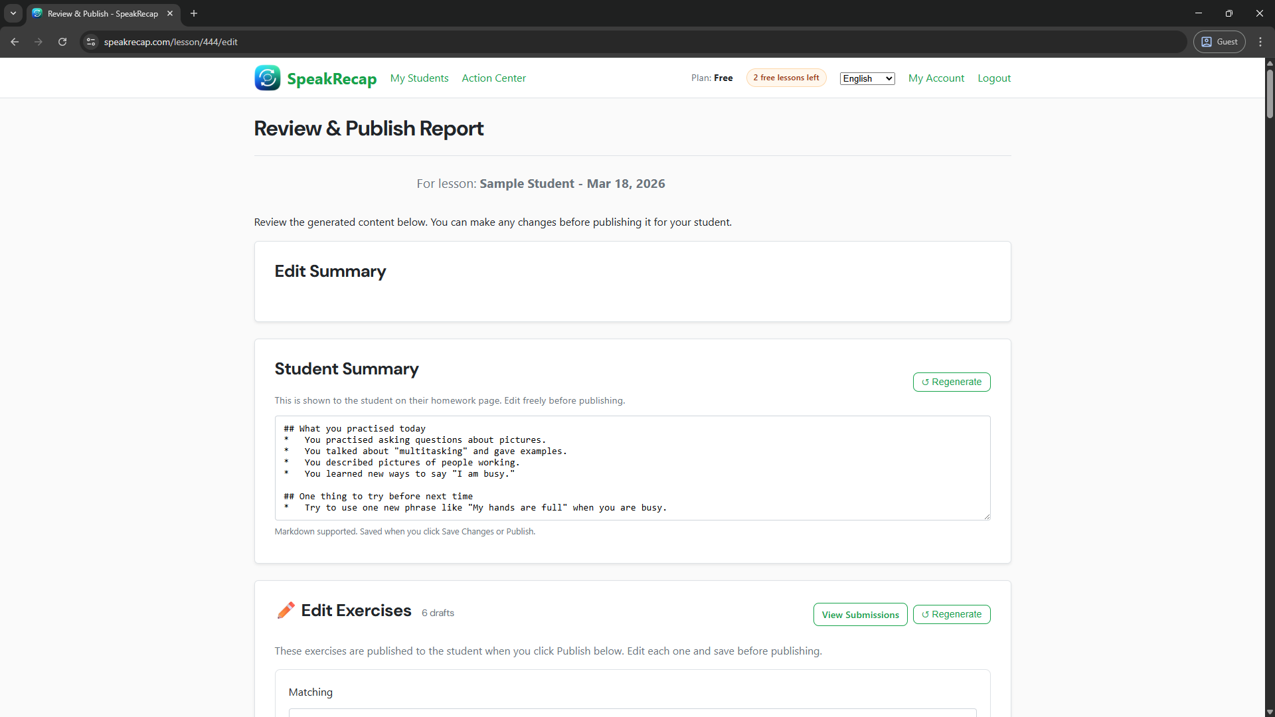Image resolution: width=1275 pixels, height=717 pixels.
Task: Click the pencil icon beside Edit Exercises
Action: click(x=286, y=610)
